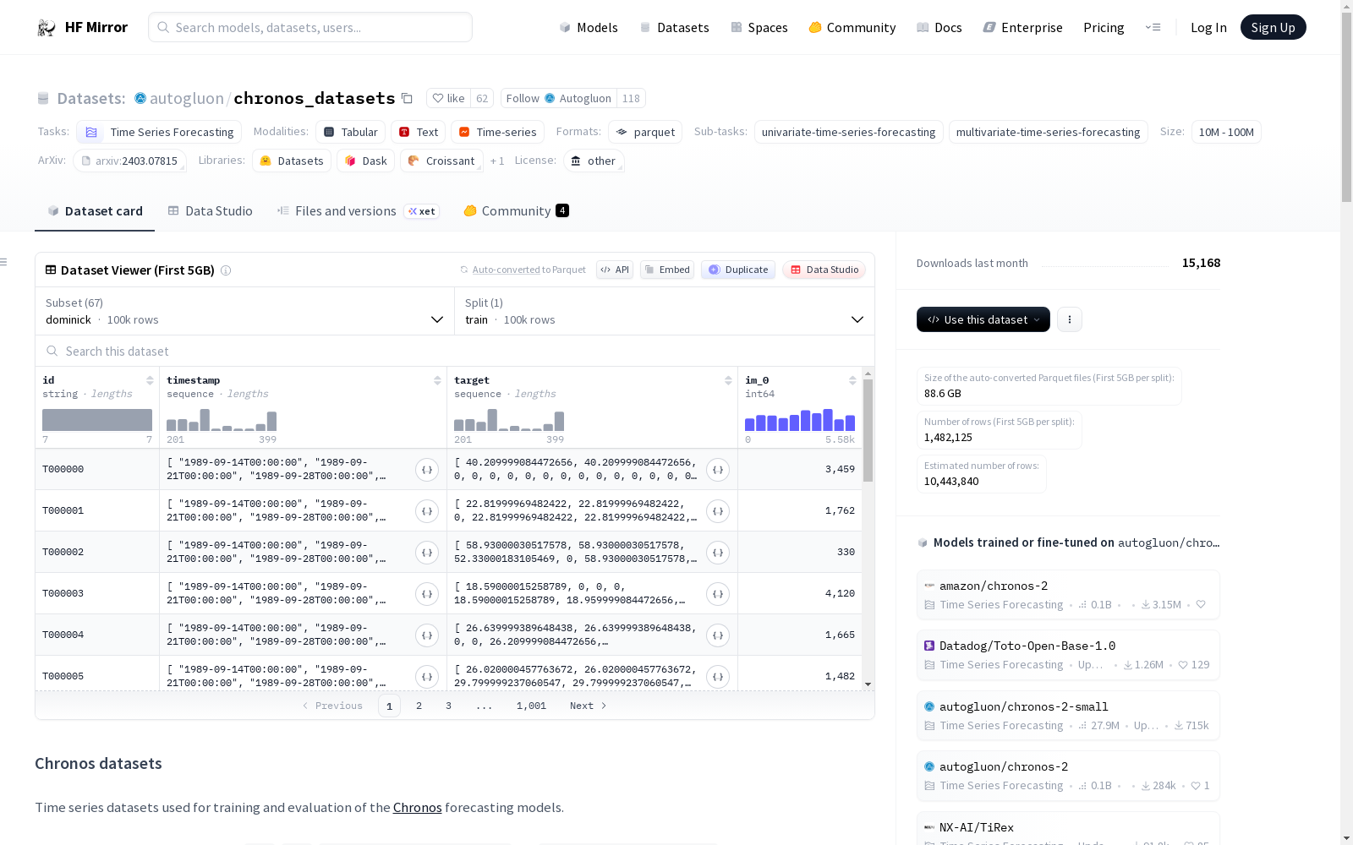Open Community in the top navigation
Viewport: 1353px width, 845px height.
pos(852,27)
